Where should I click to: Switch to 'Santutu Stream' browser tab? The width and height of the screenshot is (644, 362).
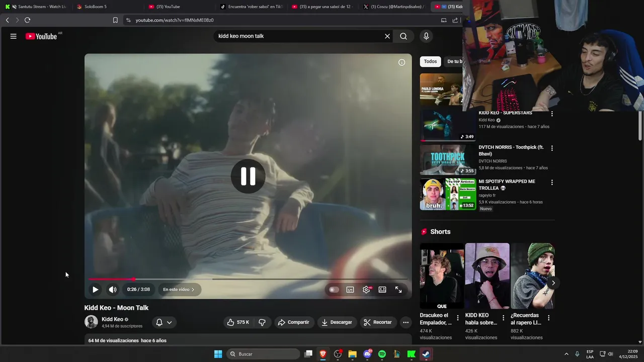click(x=36, y=7)
